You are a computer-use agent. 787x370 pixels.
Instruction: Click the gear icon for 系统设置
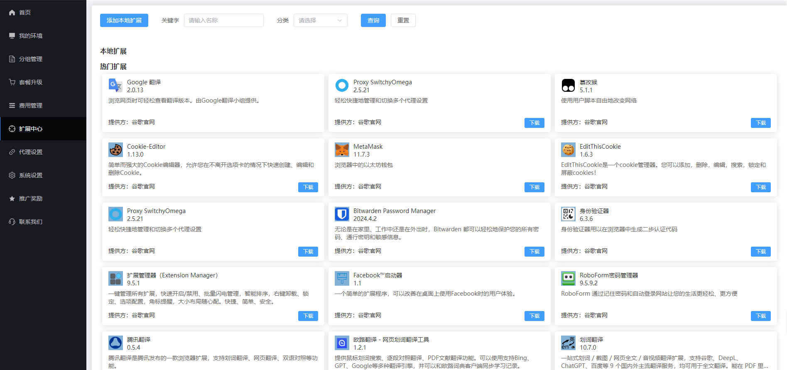coord(12,175)
